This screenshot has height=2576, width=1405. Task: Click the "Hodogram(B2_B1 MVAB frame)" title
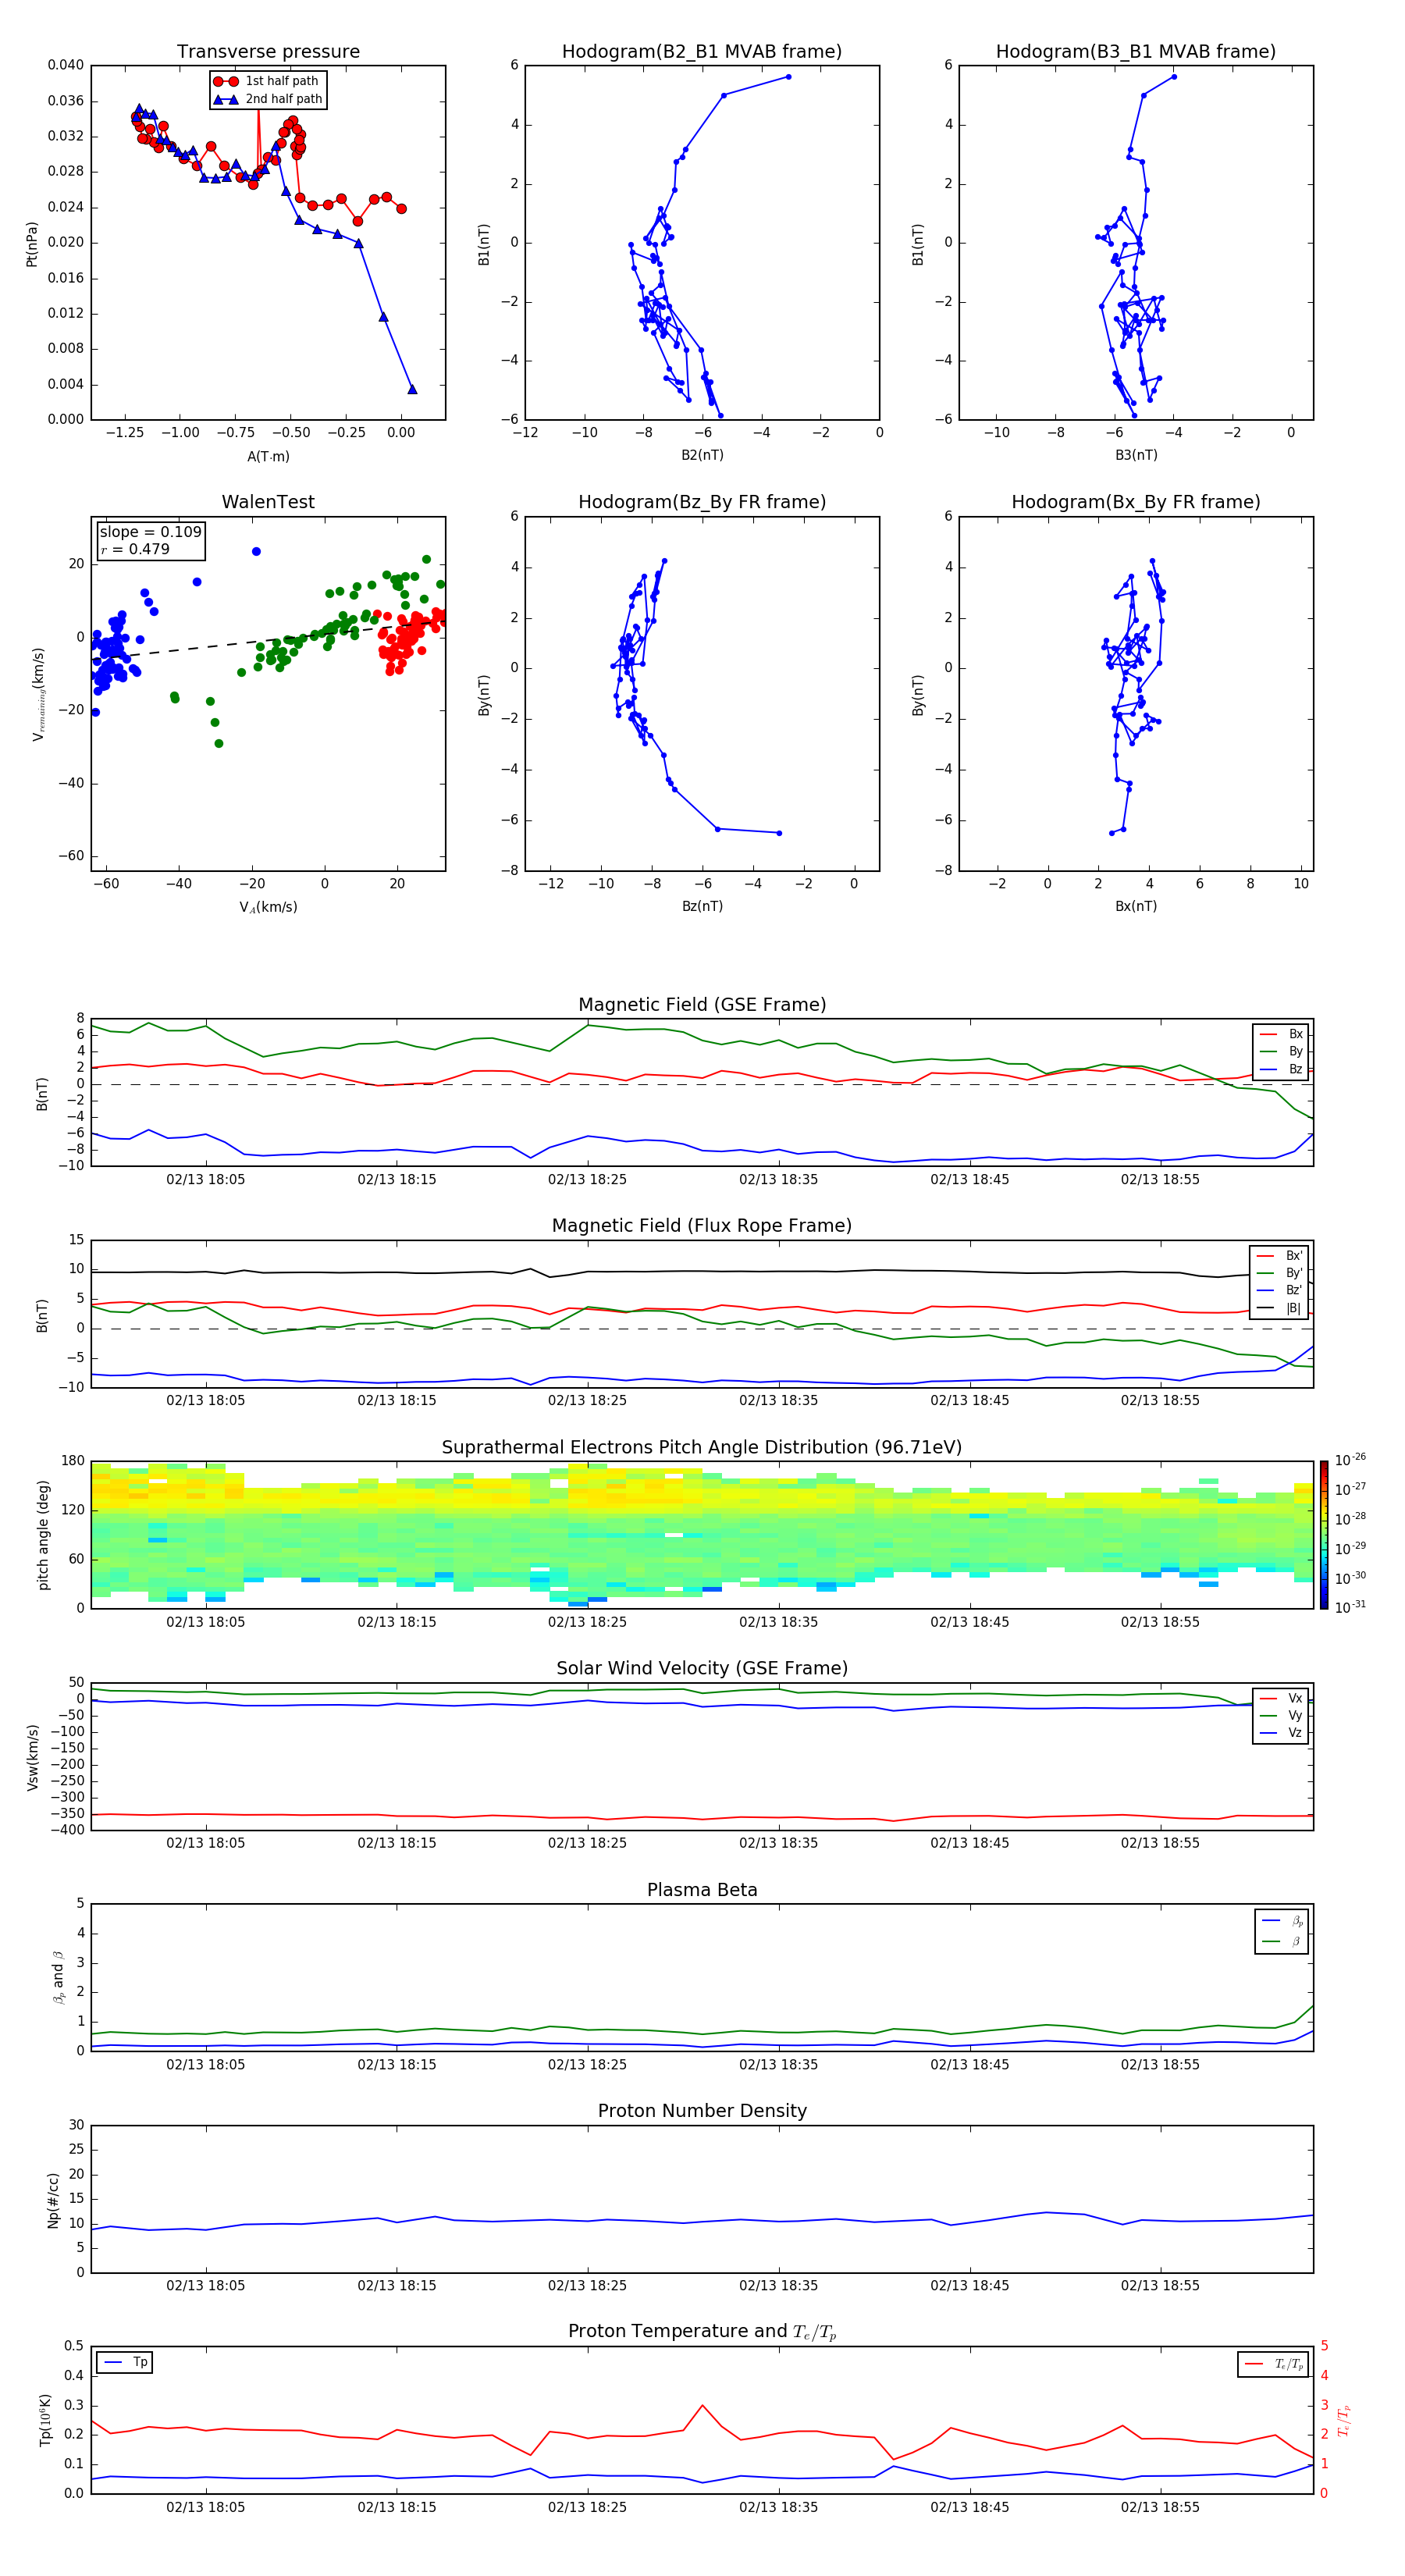pos(702,52)
